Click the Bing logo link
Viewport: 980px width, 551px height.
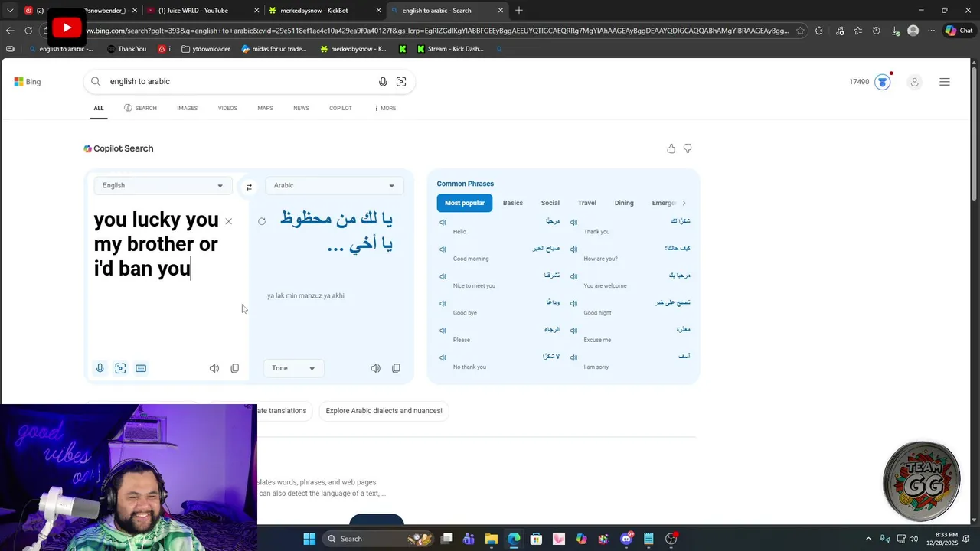28,82
